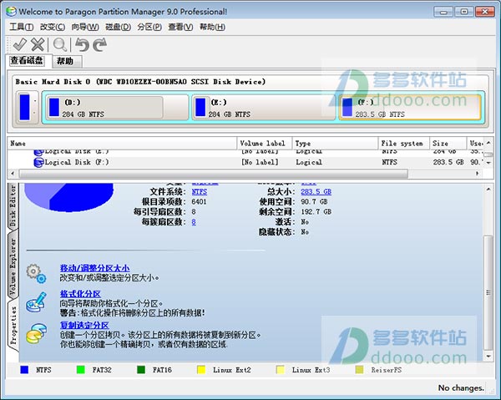Sort by the Volume label column header

pos(265,143)
